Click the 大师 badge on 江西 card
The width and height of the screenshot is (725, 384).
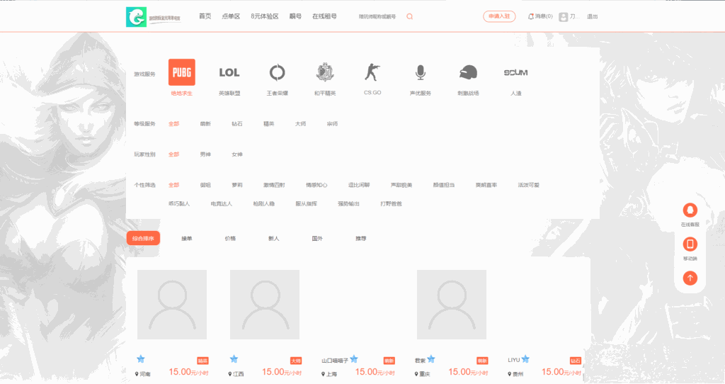tap(296, 361)
